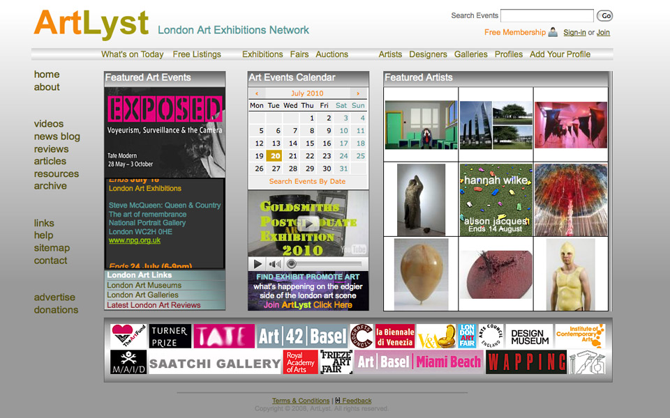Open Art 42 Basel banner logo
The height and width of the screenshot is (418, 670).
tap(302, 336)
